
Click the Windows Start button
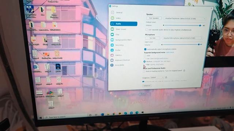[41, 118]
